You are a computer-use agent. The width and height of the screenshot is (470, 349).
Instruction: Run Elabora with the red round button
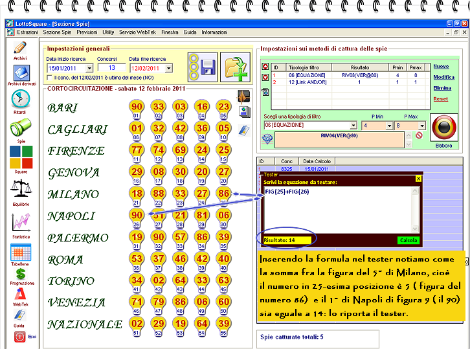point(444,127)
